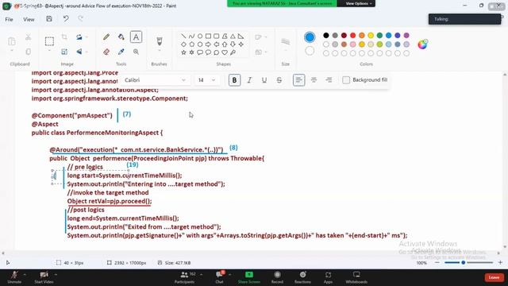The image size is (508, 286).
Task: Open the Zoom Chat panel
Action: click(220, 277)
